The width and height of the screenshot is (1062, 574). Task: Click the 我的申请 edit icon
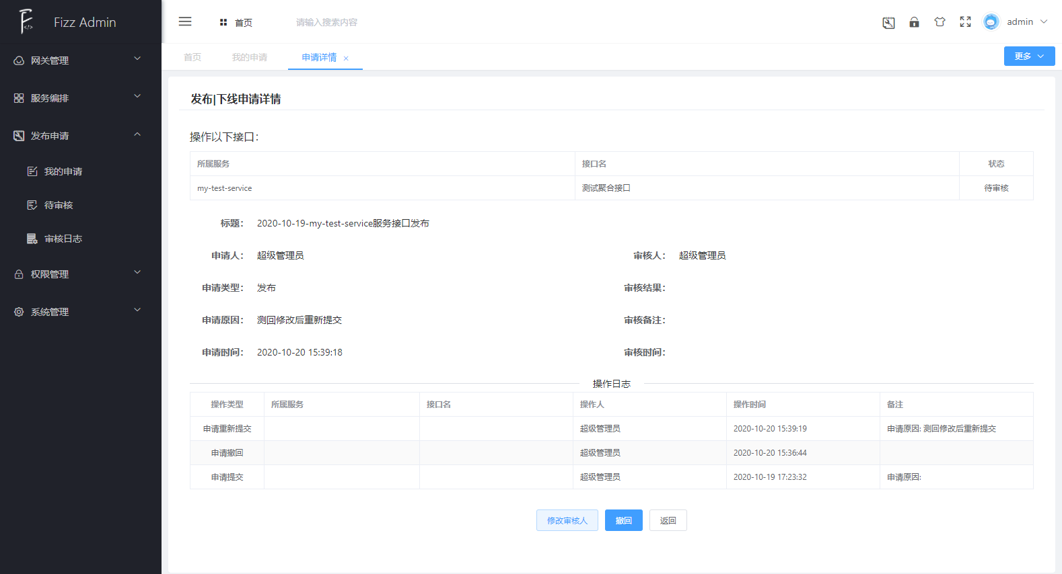pos(32,171)
